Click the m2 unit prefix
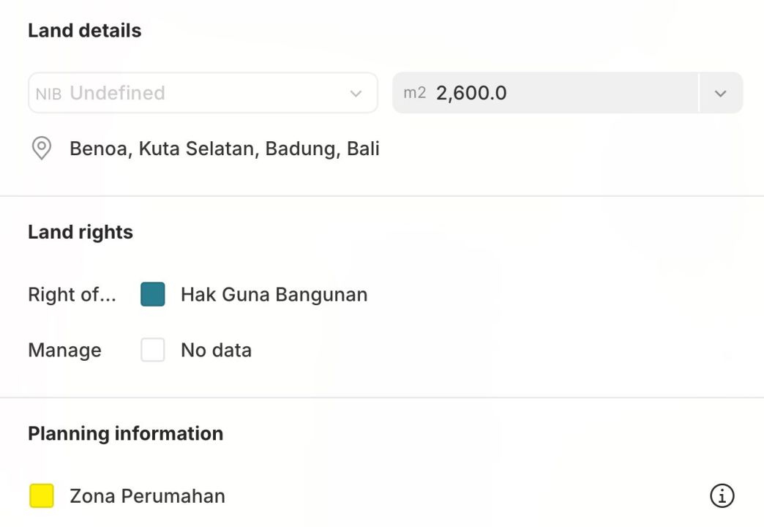764x527 pixels. coord(414,93)
